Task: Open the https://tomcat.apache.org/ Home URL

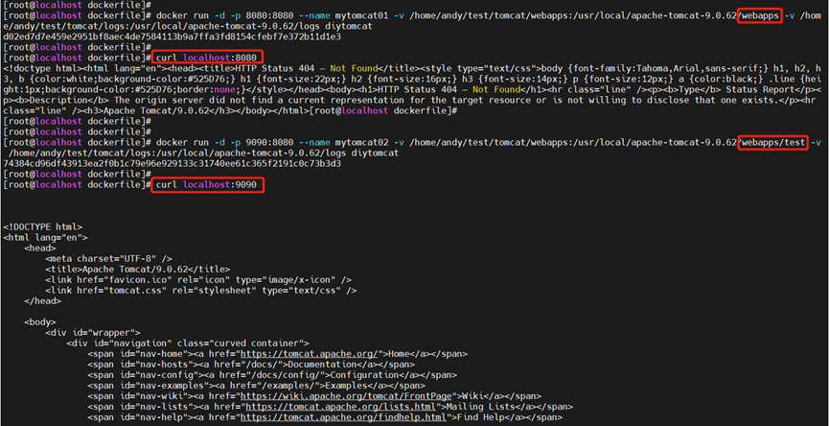Action: pos(310,354)
